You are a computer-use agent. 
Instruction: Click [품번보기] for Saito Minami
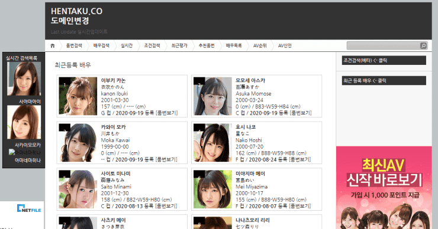pyautogui.click(x=166, y=206)
